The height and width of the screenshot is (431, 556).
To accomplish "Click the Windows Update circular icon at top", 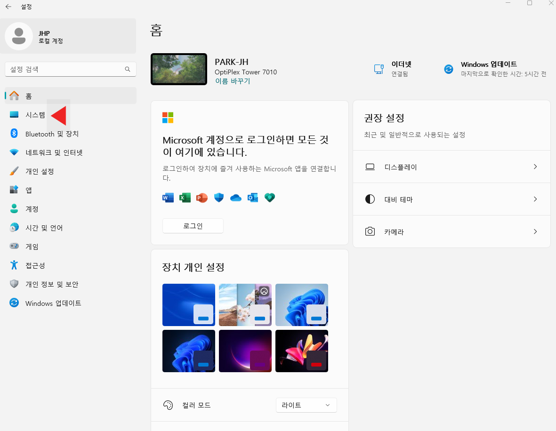I will pyautogui.click(x=449, y=69).
